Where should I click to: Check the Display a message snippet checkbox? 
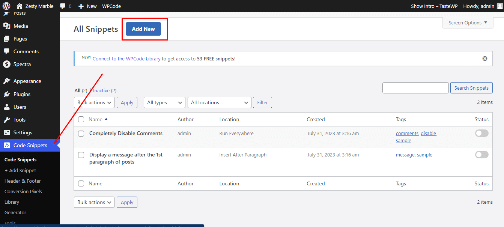click(81, 155)
